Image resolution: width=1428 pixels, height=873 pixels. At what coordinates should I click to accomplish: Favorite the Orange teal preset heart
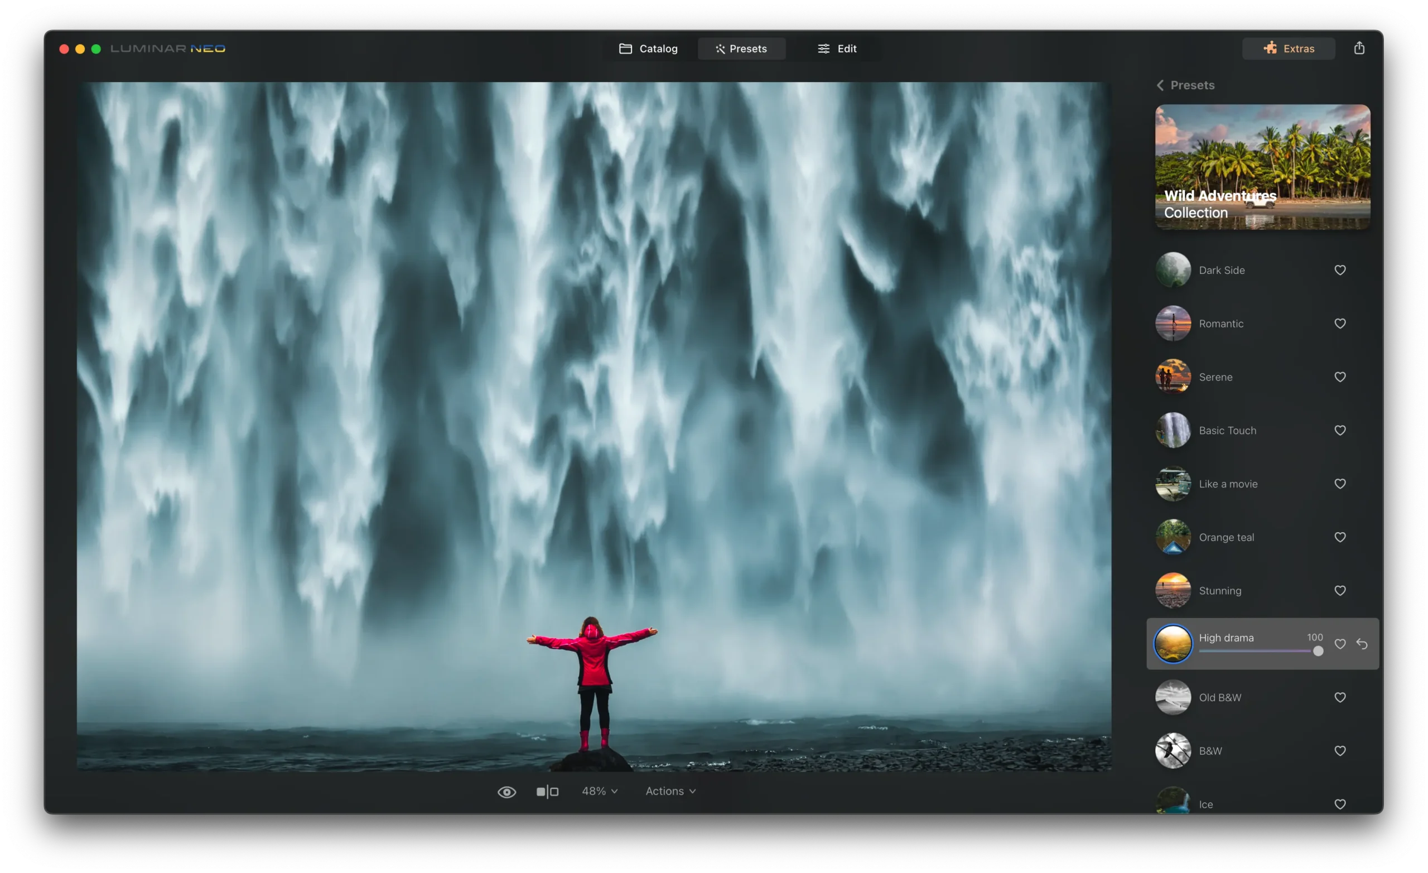tap(1340, 537)
